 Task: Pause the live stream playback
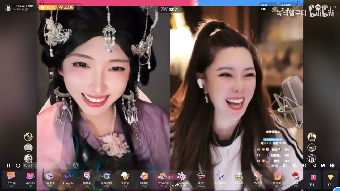[x=8, y=166]
